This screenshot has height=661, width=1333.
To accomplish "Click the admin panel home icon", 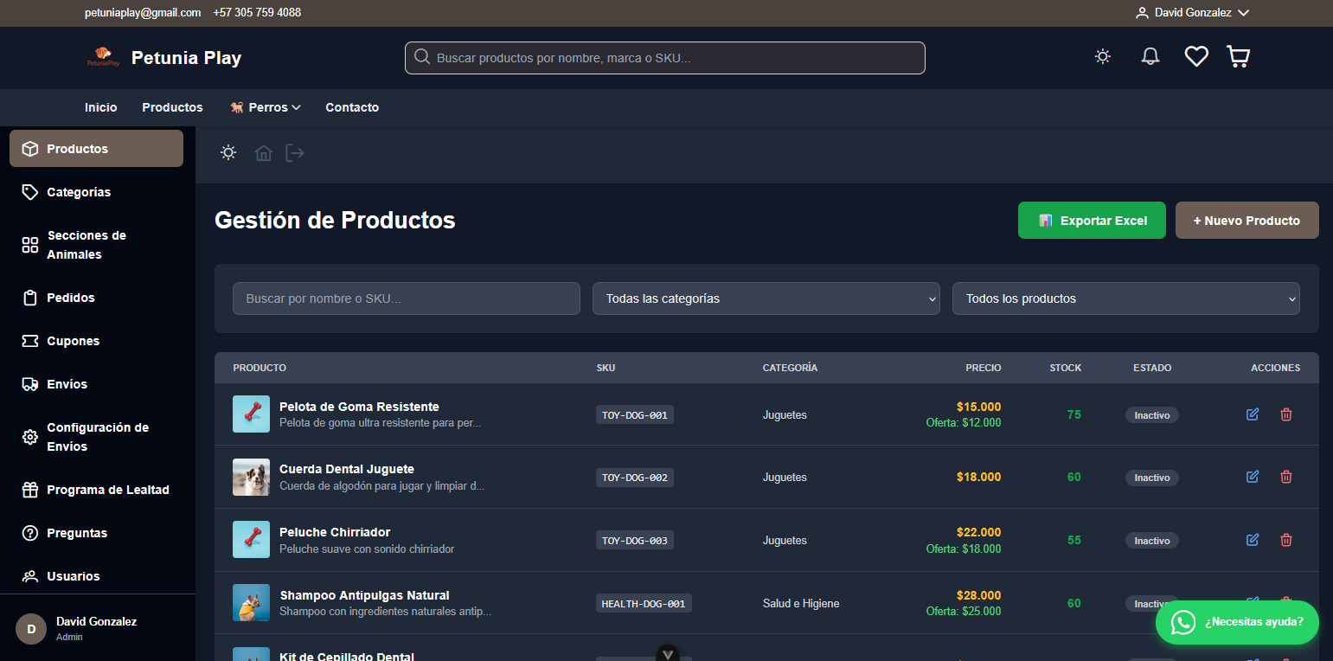I will (263, 153).
